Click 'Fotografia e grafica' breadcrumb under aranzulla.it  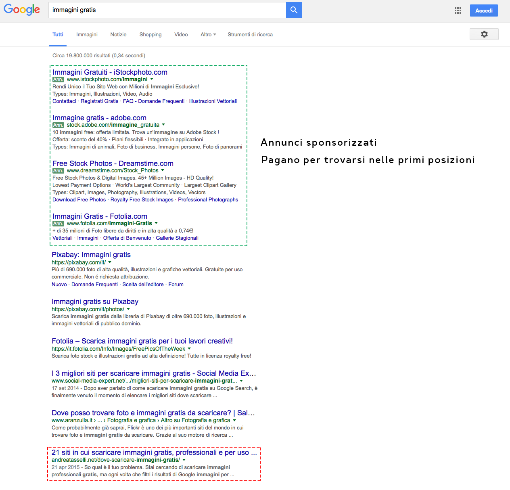pyautogui.click(x=132, y=421)
